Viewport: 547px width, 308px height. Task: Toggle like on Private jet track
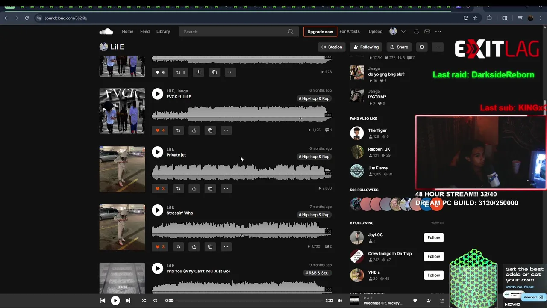[x=160, y=188]
